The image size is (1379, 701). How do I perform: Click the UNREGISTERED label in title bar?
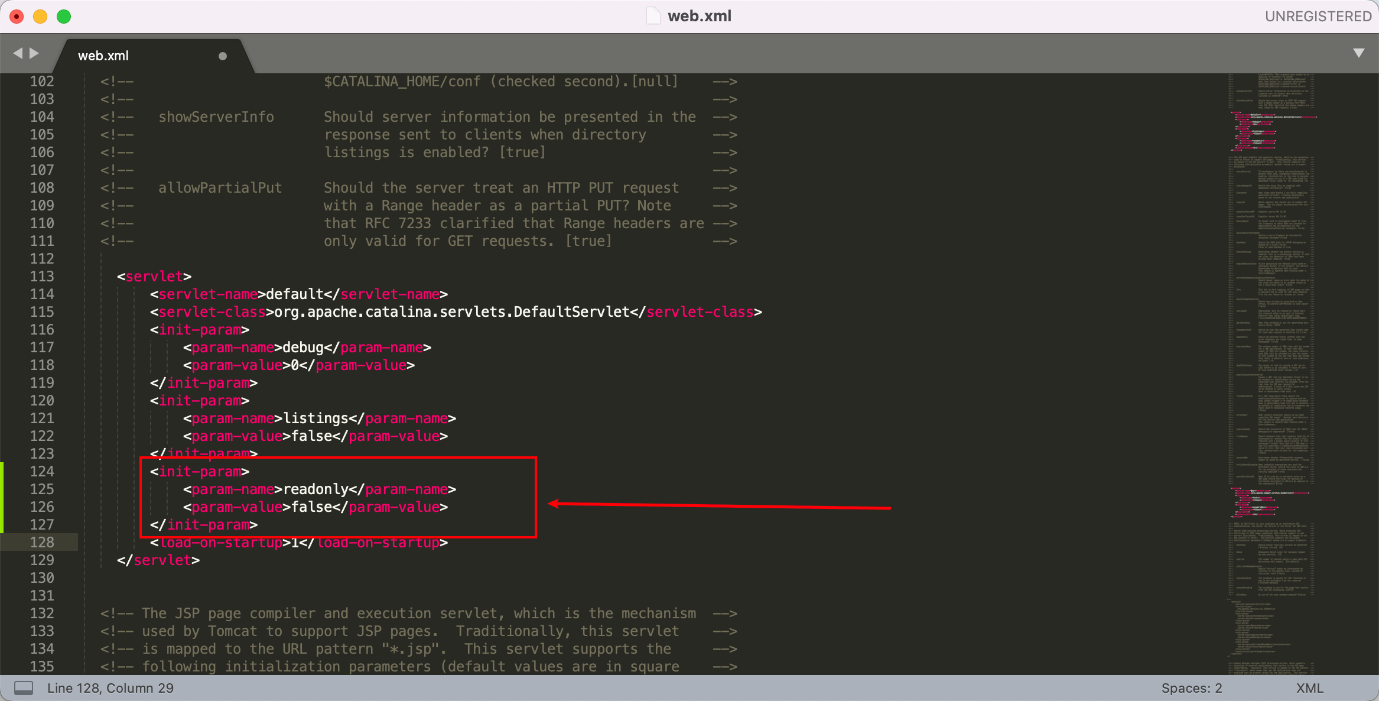(x=1318, y=16)
